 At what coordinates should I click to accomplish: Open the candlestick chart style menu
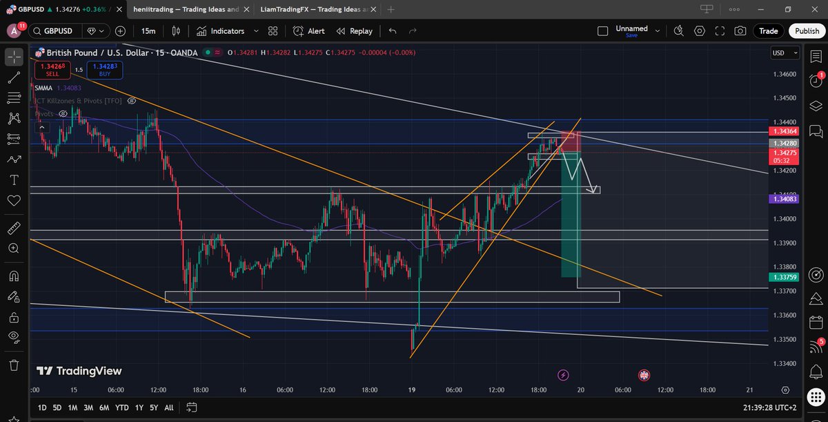[x=176, y=31]
